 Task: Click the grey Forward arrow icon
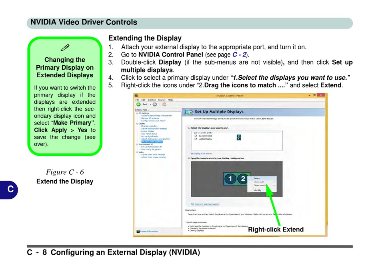pyautogui.click(x=155, y=105)
